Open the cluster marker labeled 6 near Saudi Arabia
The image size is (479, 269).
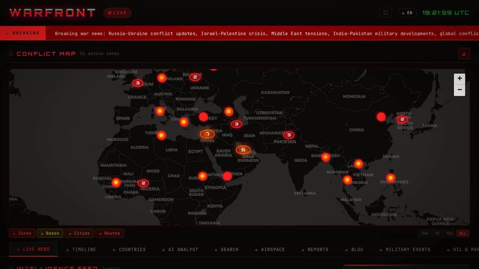243,150
